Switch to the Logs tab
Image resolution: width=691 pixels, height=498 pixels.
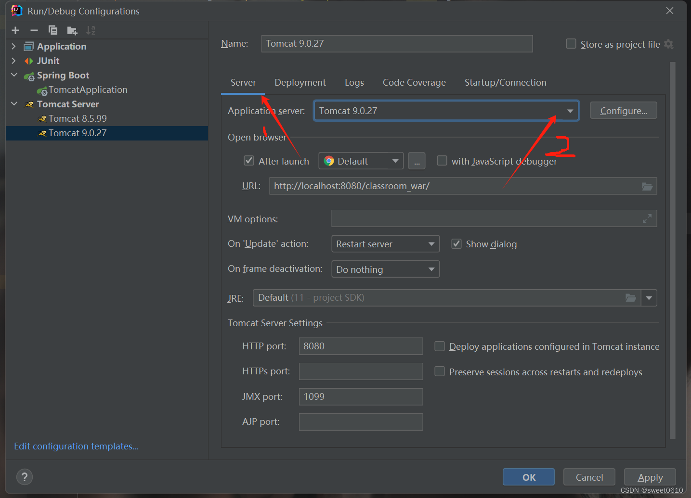(354, 83)
